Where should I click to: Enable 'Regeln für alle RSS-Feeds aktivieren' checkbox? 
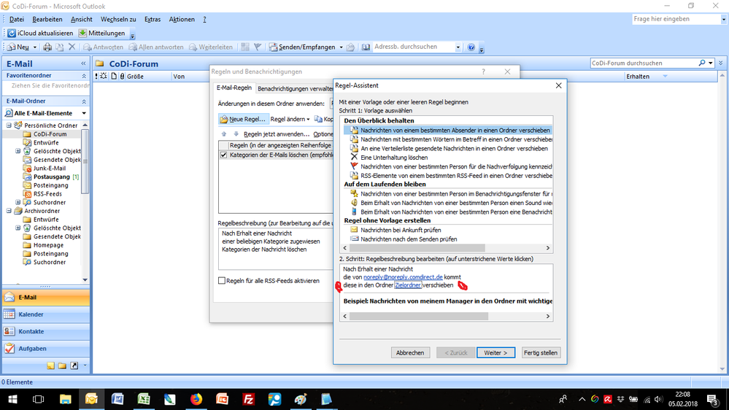222,281
